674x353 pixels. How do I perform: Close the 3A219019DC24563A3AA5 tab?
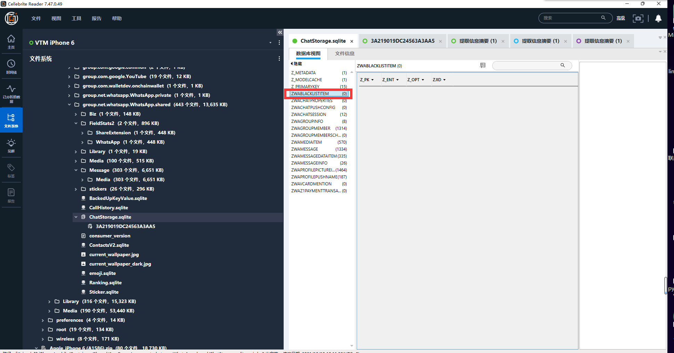440,41
